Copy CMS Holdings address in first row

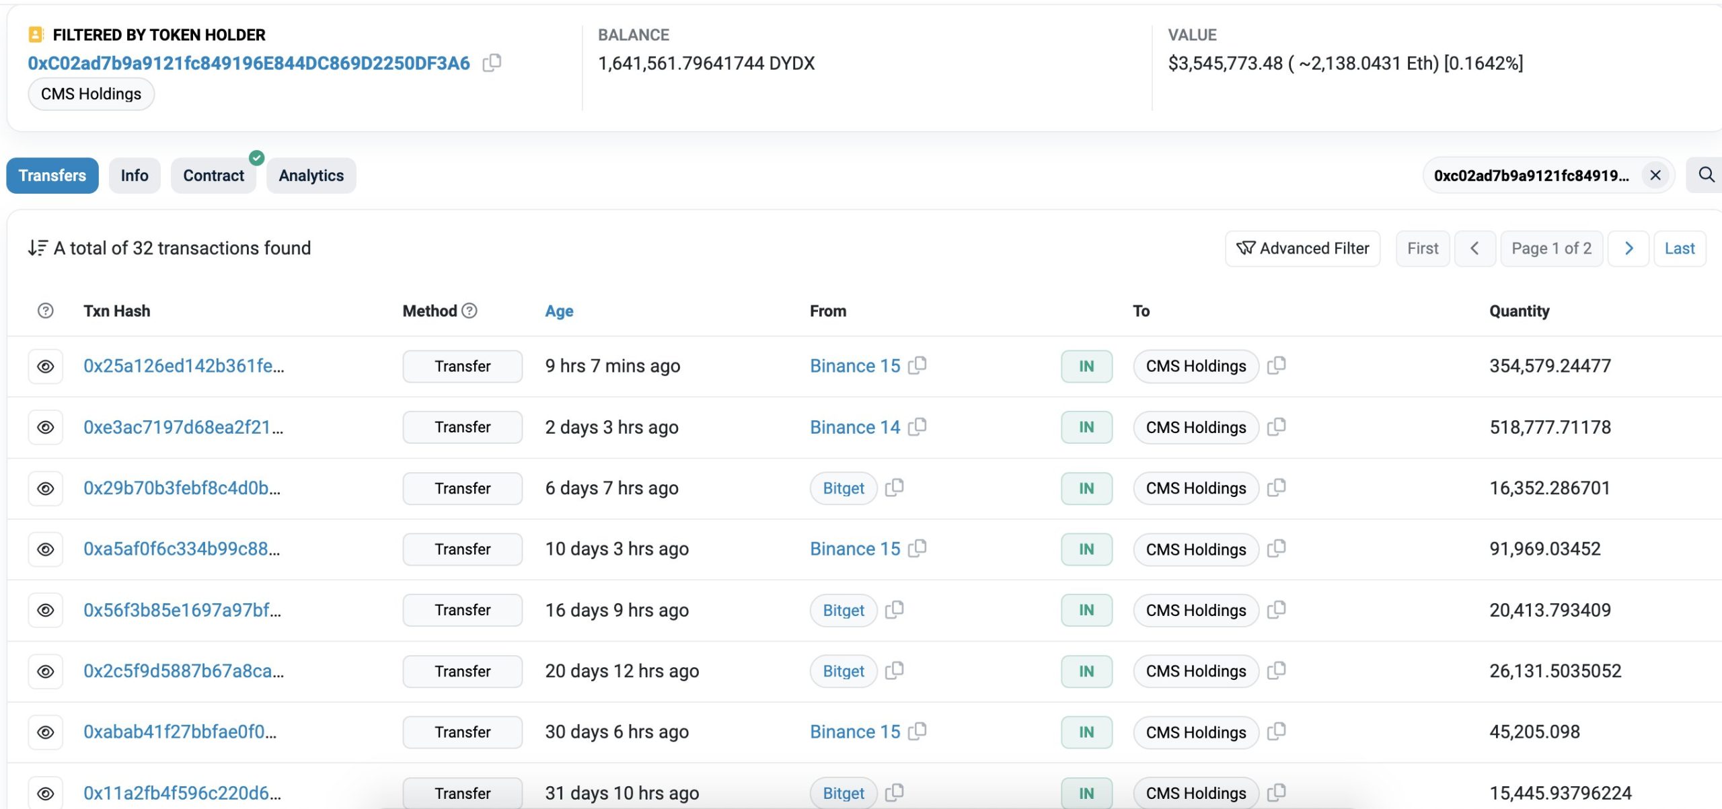pos(1277,366)
